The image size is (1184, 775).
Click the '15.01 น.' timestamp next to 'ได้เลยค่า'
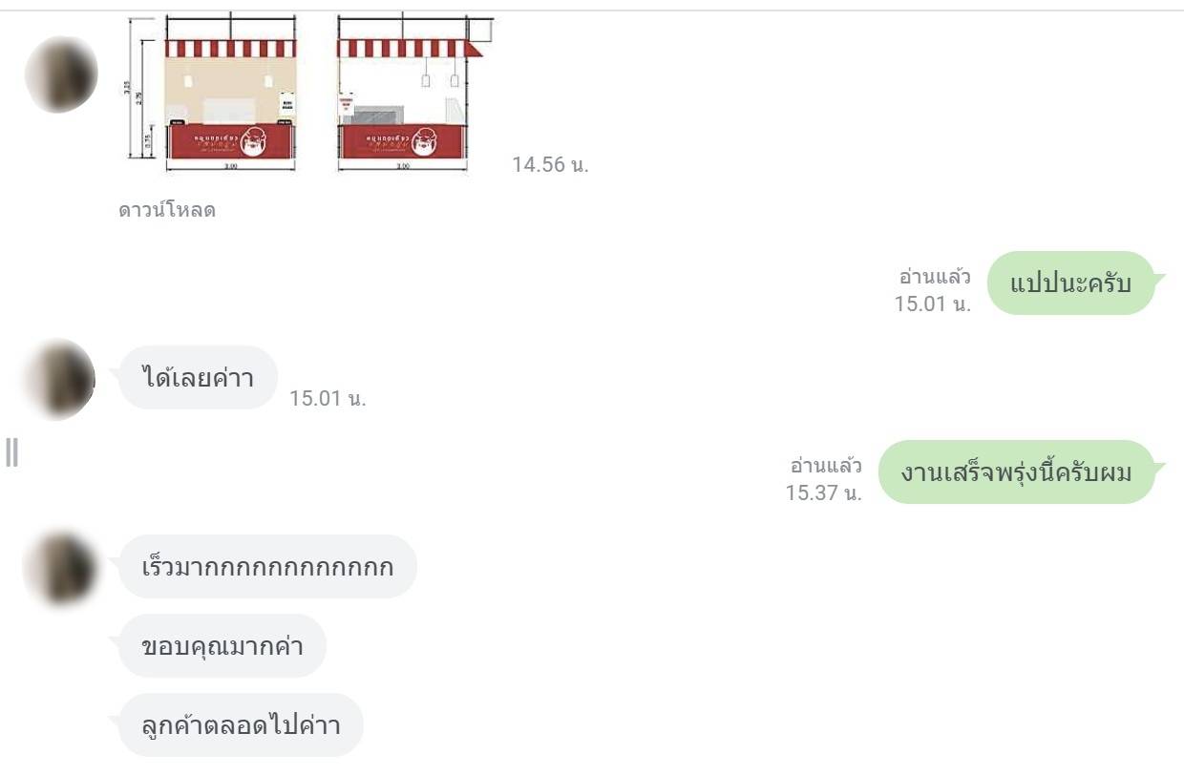point(328,399)
